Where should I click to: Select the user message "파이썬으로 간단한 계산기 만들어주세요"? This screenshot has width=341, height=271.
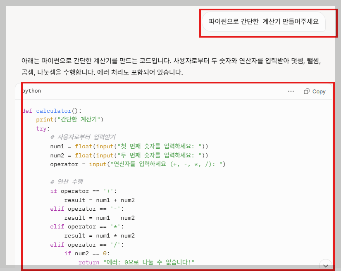(x=263, y=22)
